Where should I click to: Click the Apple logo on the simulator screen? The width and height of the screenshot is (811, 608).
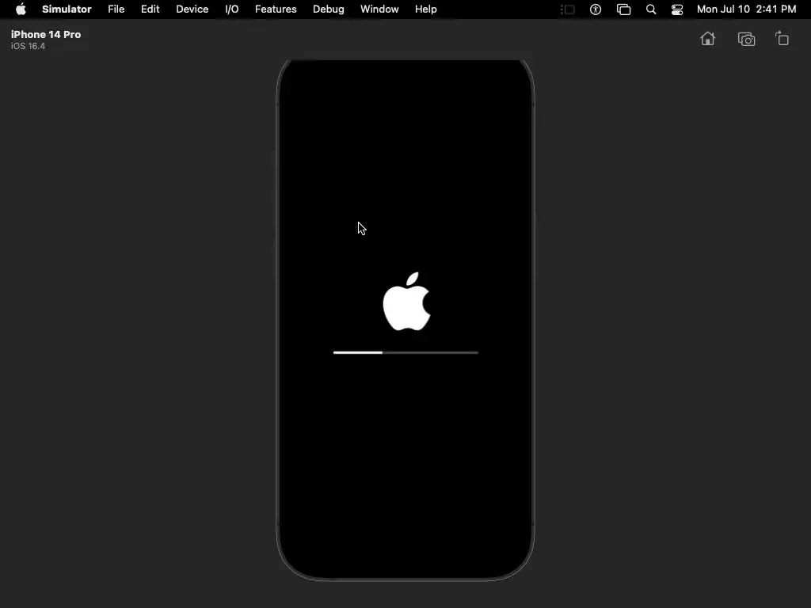pos(406,302)
